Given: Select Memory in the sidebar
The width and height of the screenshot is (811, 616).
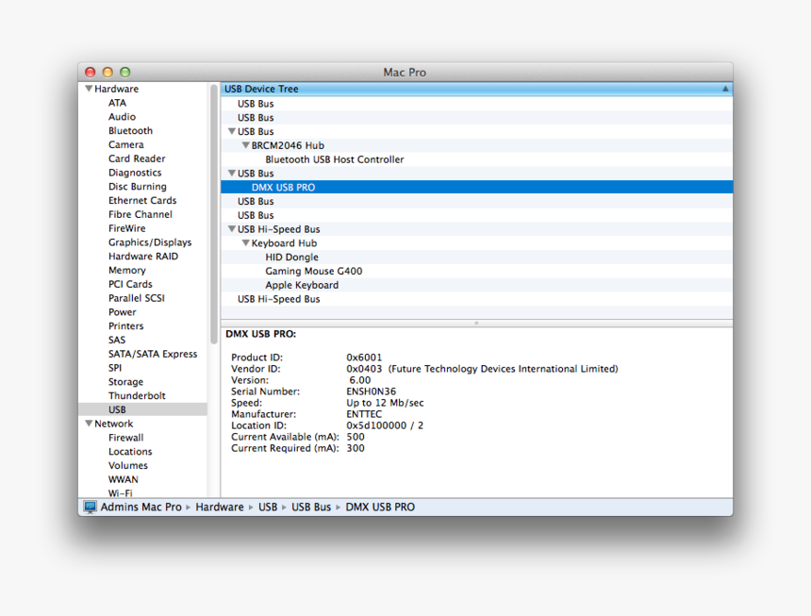Looking at the screenshot, I should [x=127, y=270].
